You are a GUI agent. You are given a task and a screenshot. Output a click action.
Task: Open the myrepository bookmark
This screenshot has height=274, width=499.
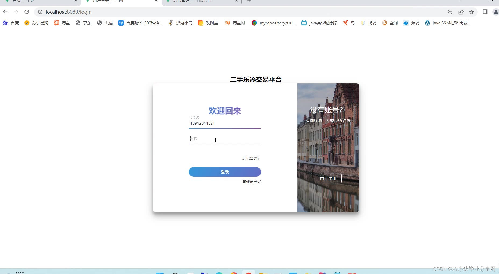click(274, 23)
